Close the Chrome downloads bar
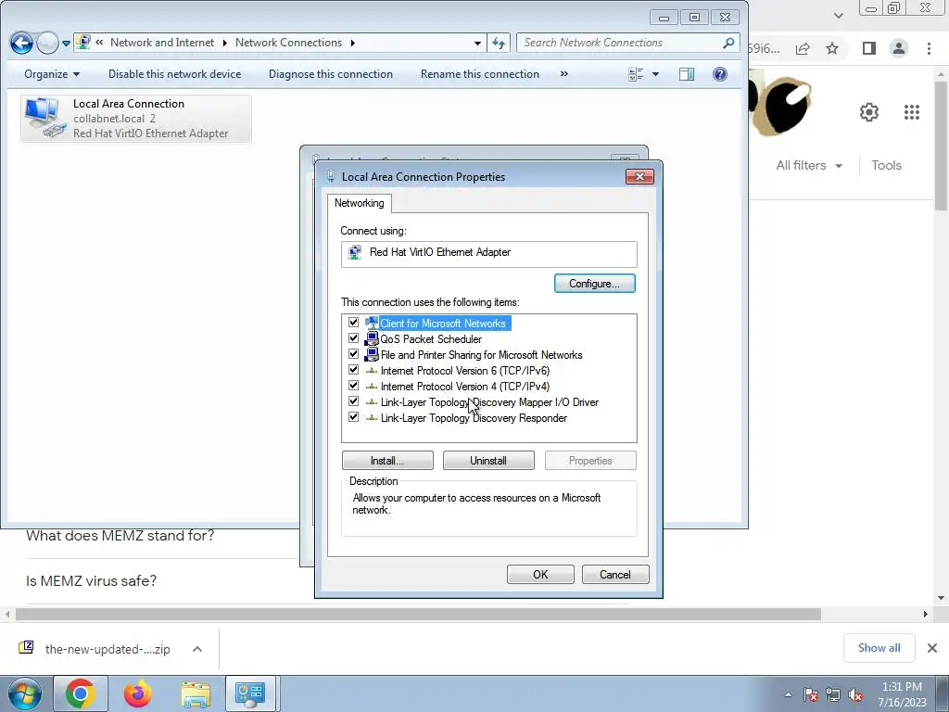Screen dimensions: 949x712 tap(932, 648)
